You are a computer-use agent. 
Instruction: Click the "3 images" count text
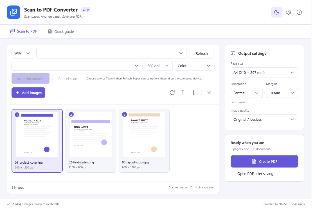pos(18,188)
